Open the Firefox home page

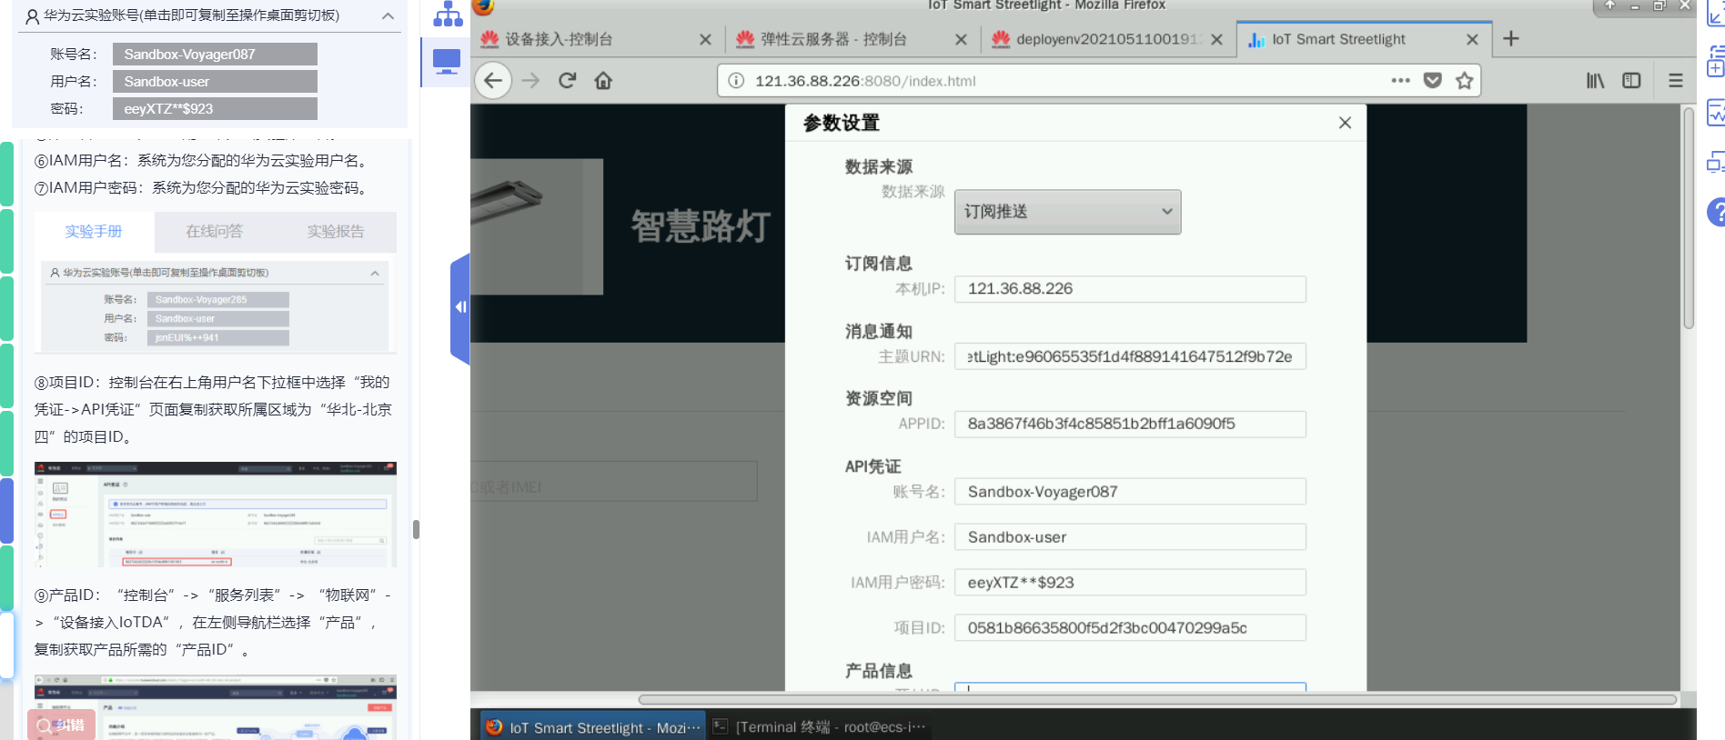(603, 81)
